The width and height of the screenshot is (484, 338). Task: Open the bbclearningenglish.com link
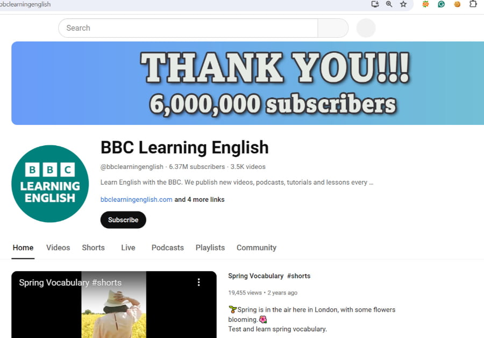tap(136, 199)
